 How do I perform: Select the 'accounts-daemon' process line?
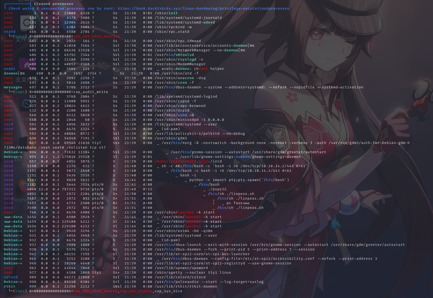point(205,46)
